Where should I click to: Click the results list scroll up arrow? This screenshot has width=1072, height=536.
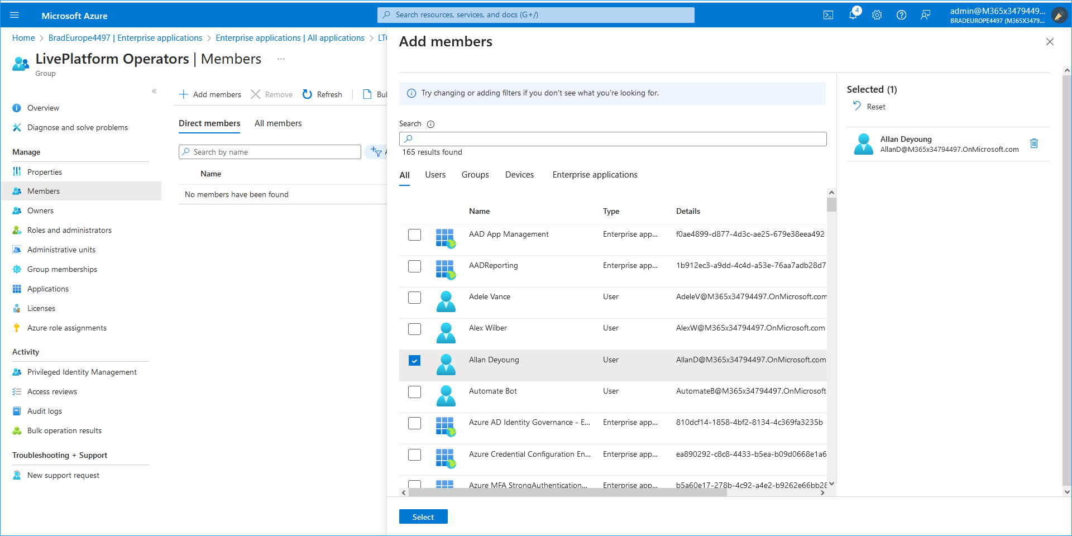831,193
